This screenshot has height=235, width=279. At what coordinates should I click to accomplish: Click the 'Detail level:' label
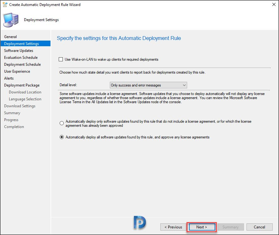68,85
